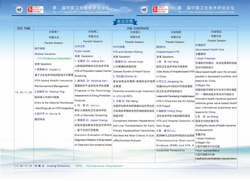Select speaker 应晓华 Dr. Xiaohua Ying
Screen dimensions: 250x181
[x=50, y=92]
